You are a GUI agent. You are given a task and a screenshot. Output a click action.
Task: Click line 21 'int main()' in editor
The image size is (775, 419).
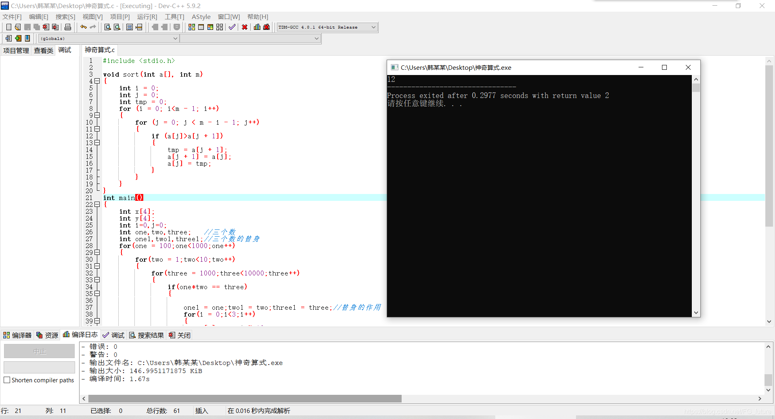click(x=123, y=198)
